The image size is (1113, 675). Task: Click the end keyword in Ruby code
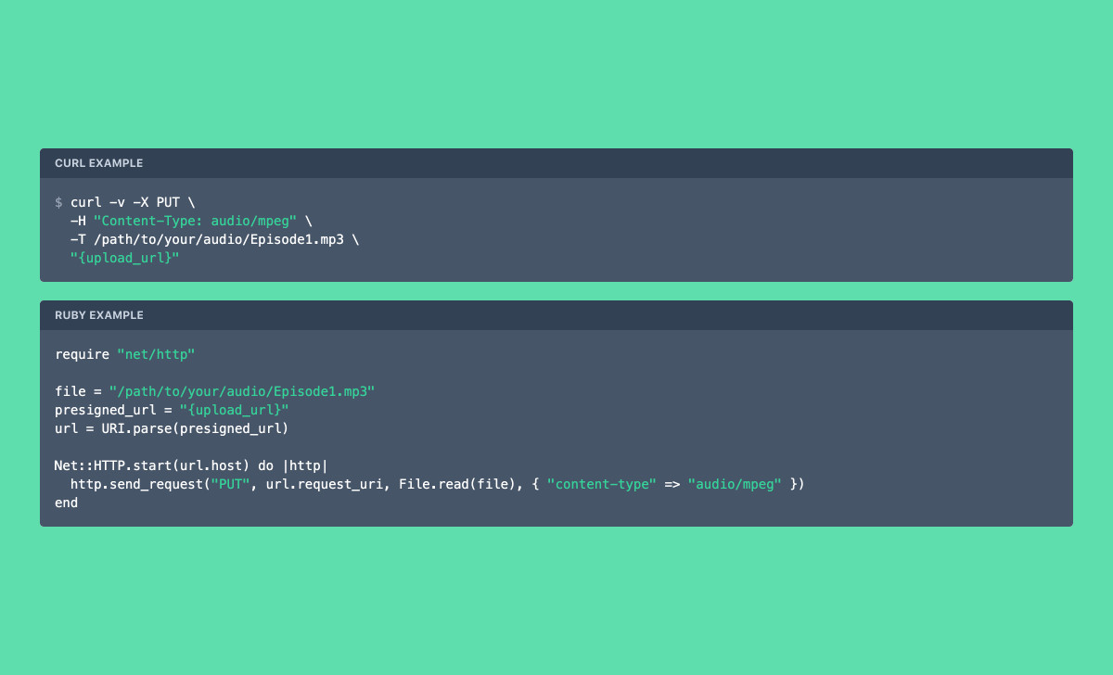pos(66,503)
